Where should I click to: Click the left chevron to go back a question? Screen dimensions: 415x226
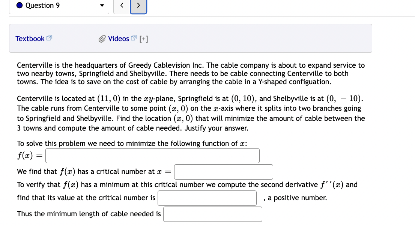coord(121,6)
